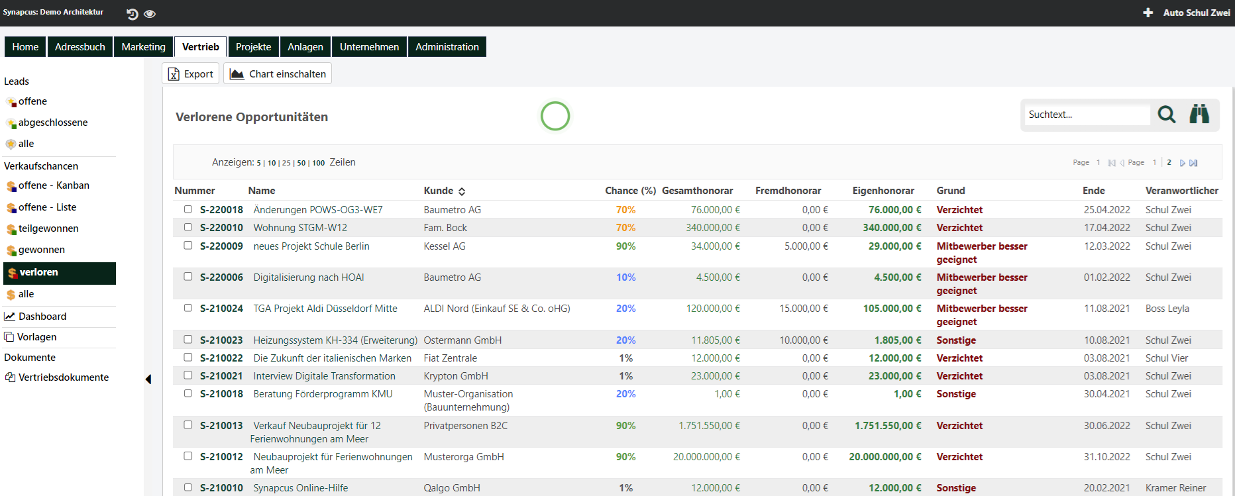
Task: Click the plus icon beside Auto Schul Zwei
Action: pos(1148,13)
